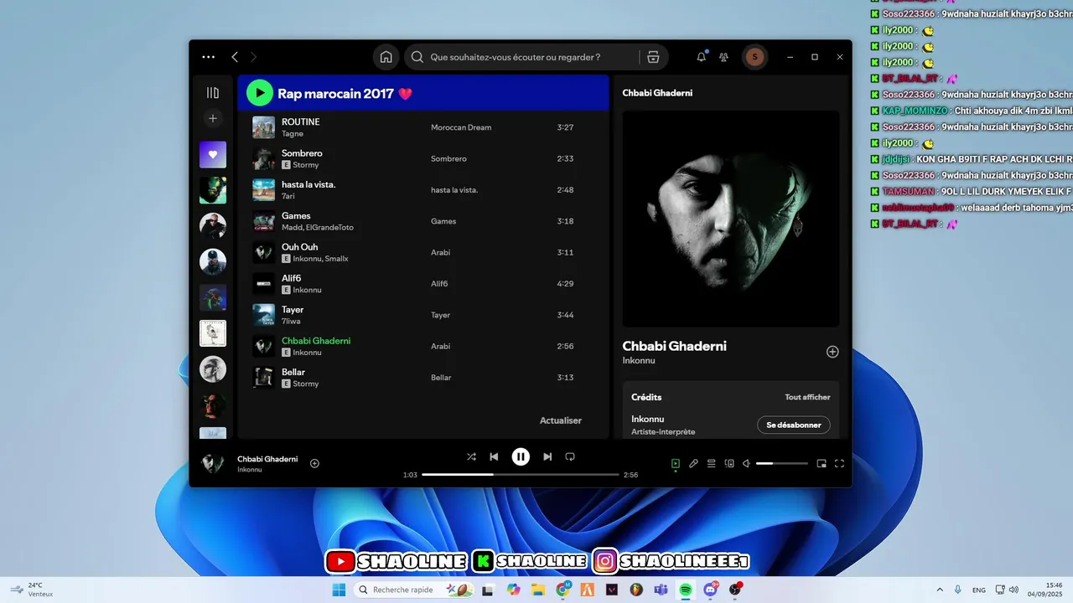Open second sidebar playlist with green face cover
The width and height of the screenshot is (1073, 603).
tap(213, 190)
